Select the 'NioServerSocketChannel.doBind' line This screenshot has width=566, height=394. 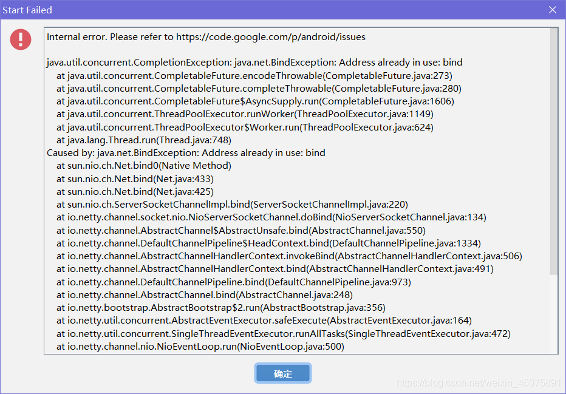tap(271, 217)
